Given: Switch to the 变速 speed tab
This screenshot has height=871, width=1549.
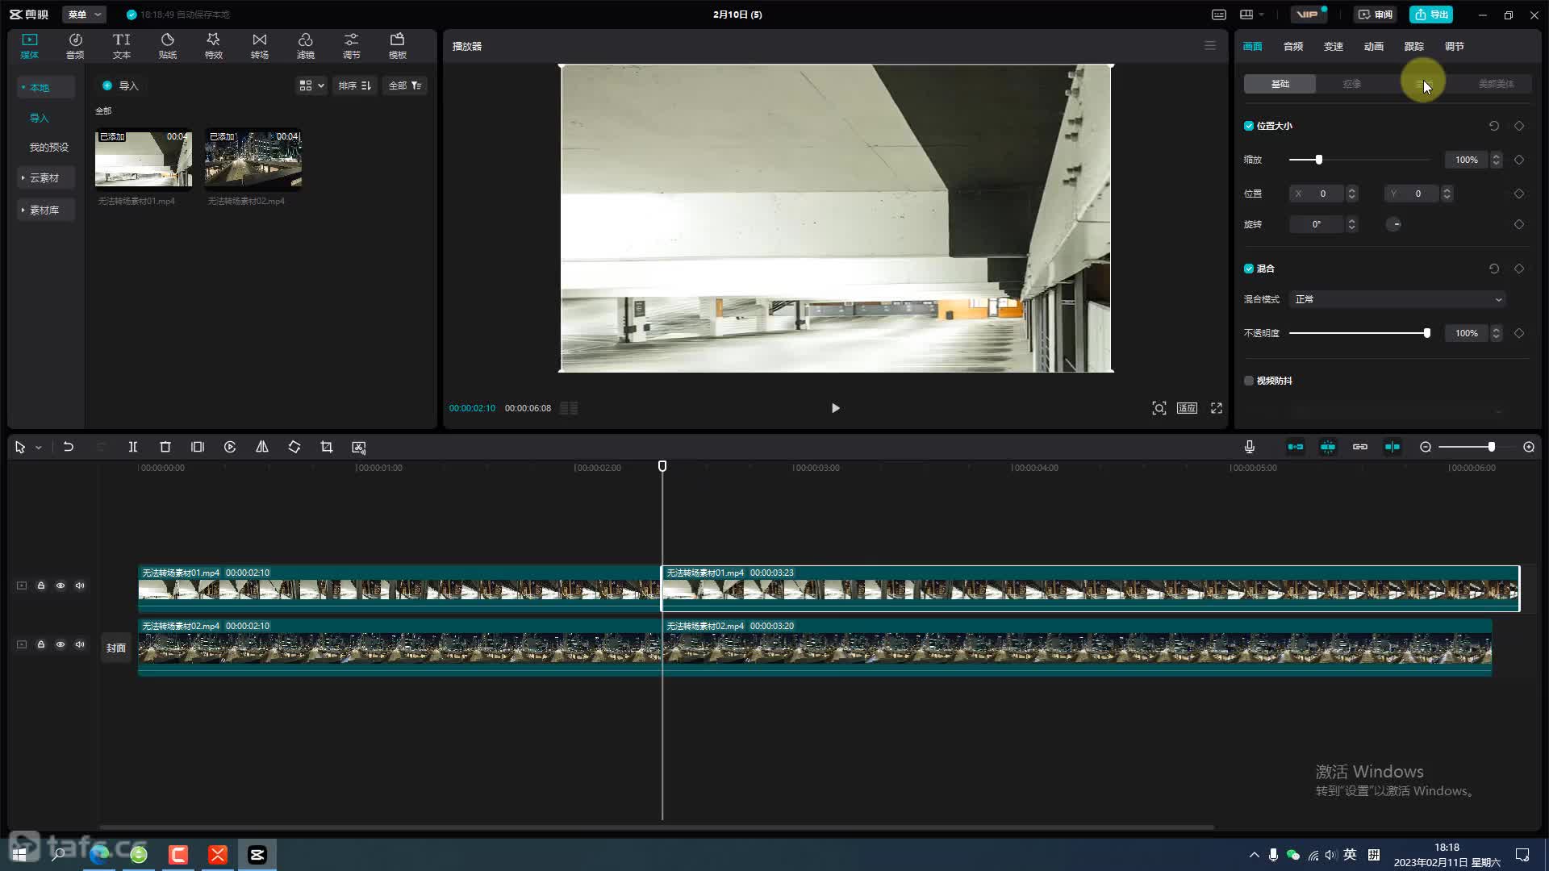Looking at the screenshot, I should pyautogui.click(x=1334, y=46).
